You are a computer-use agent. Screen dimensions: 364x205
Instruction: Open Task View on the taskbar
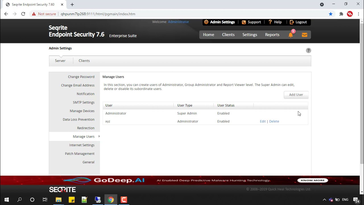(x=45, y=200)
